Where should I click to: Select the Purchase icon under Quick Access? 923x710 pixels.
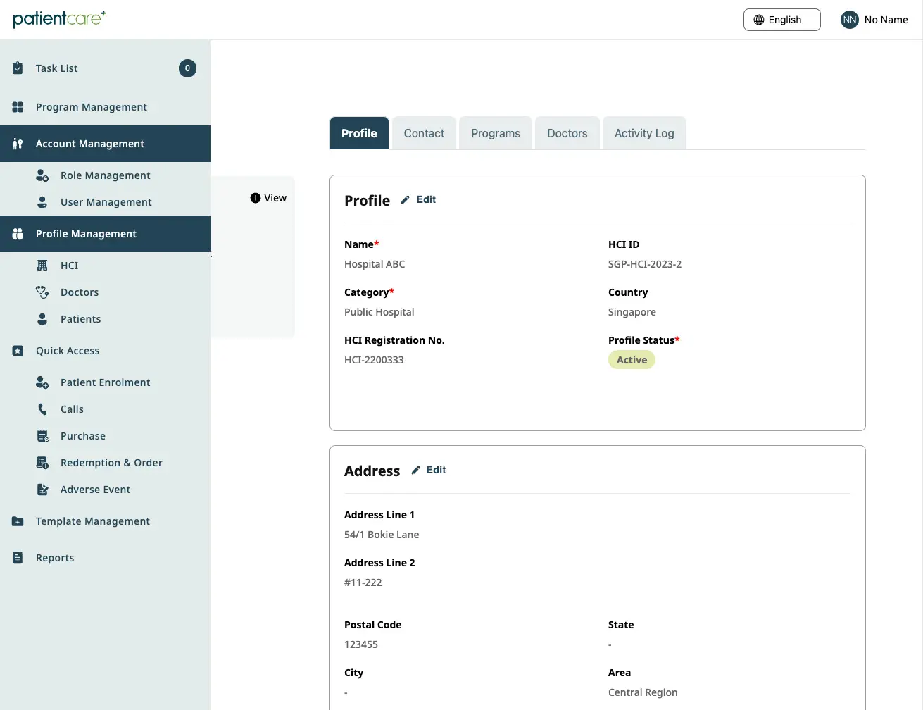(42, 435)
